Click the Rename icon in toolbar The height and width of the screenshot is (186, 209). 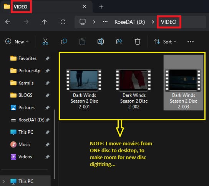tap(101, 42)
